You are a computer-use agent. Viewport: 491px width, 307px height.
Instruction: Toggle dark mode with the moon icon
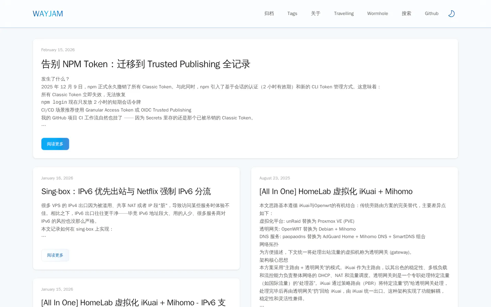point(451,14)
